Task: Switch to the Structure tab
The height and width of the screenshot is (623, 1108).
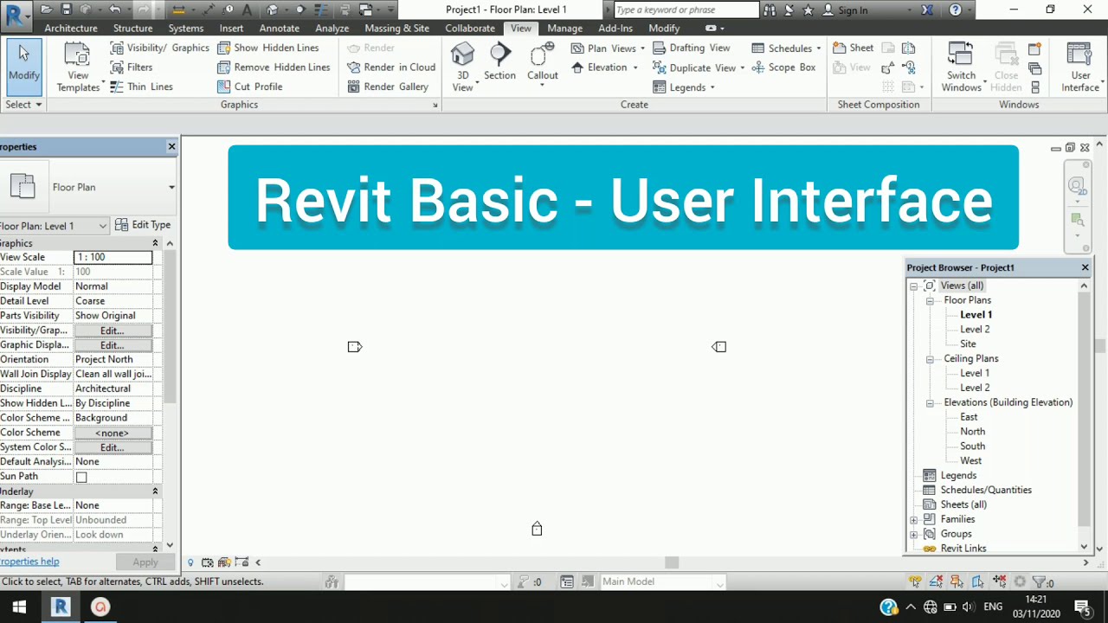Action: pos(132,28)
